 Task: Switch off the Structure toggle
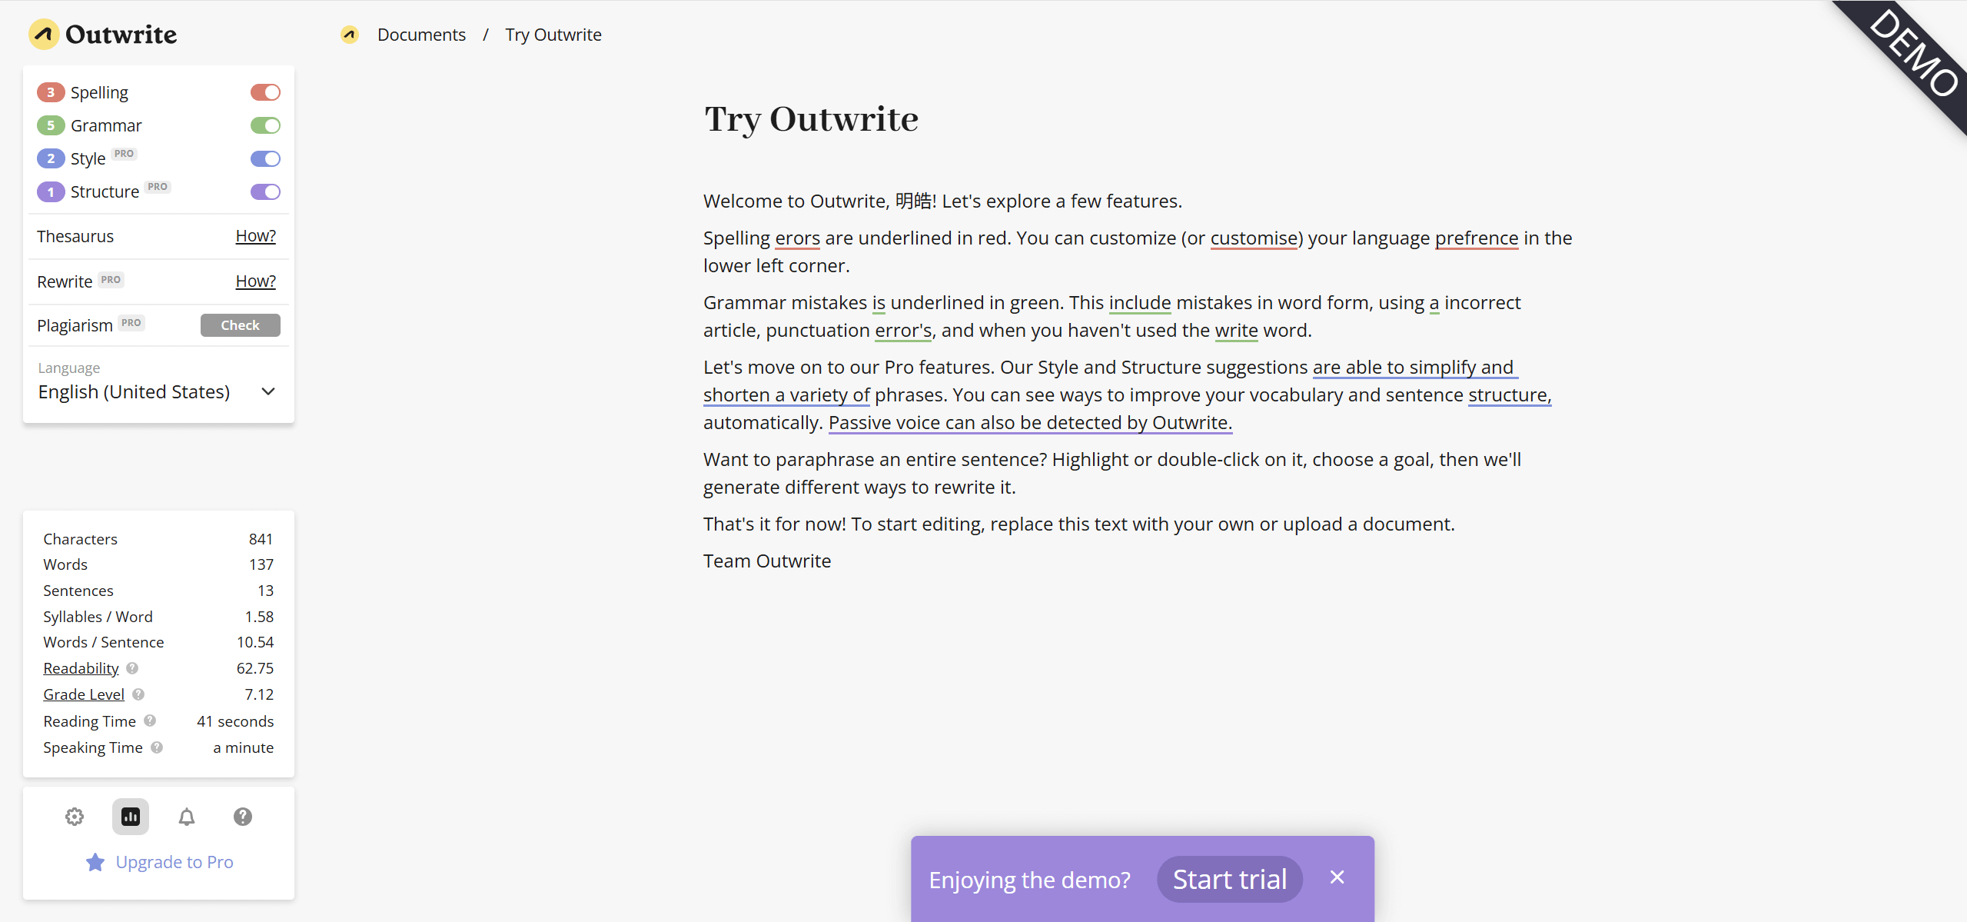[x=265, y=191]
